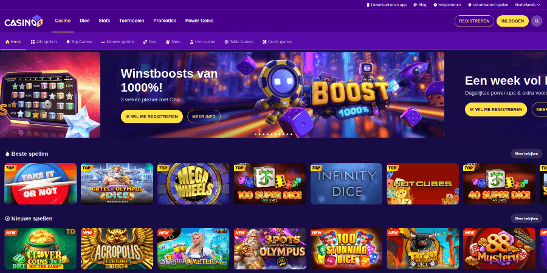Open the Dice main menu item
Image resolution: width=547 pixels, height=273 pixels.
click(x=84, y=21)
